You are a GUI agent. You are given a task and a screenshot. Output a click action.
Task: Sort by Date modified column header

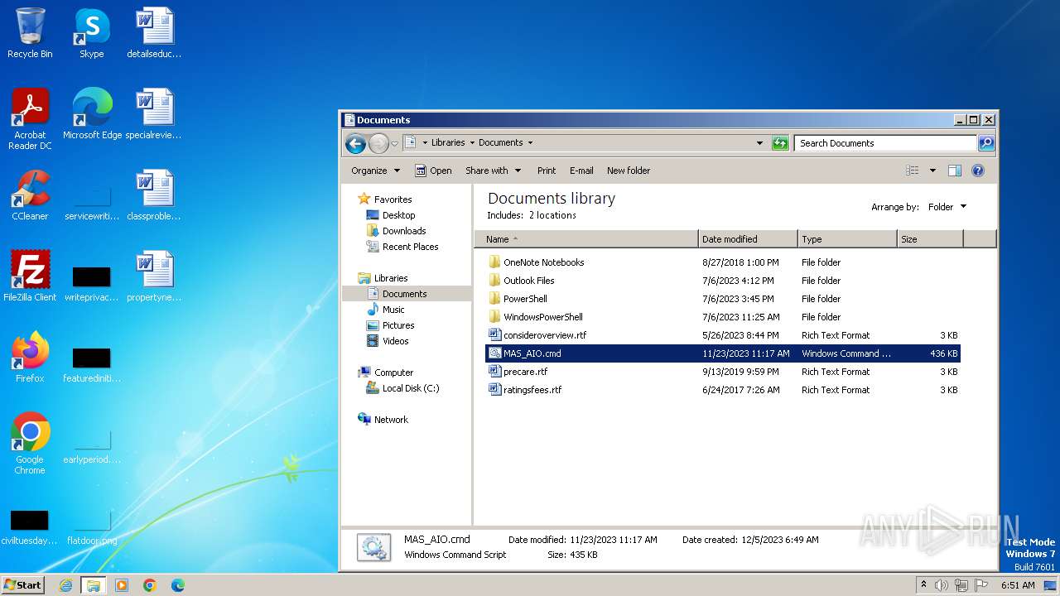748,239
